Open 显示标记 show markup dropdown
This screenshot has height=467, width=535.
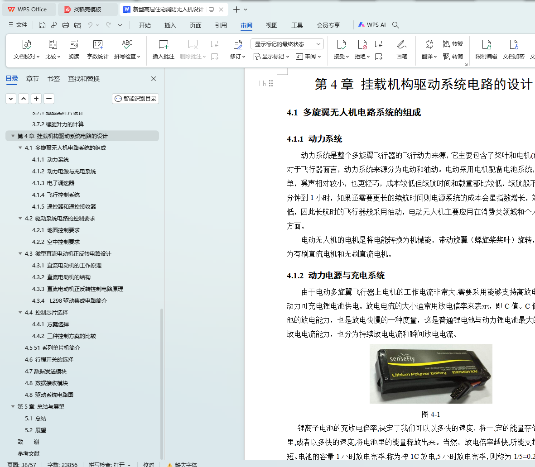(x=271, y=57)
